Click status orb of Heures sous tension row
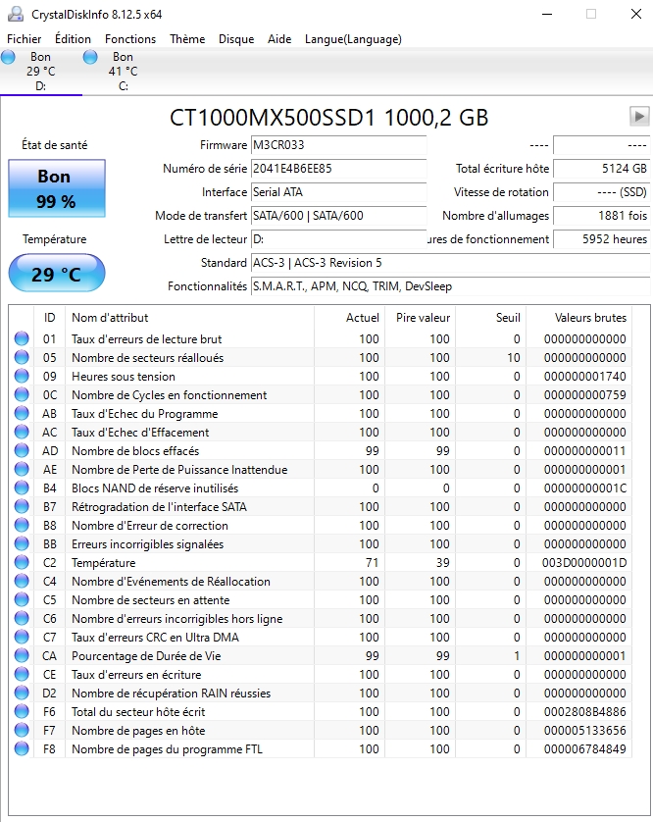653x822 pixels. point(22,376)
